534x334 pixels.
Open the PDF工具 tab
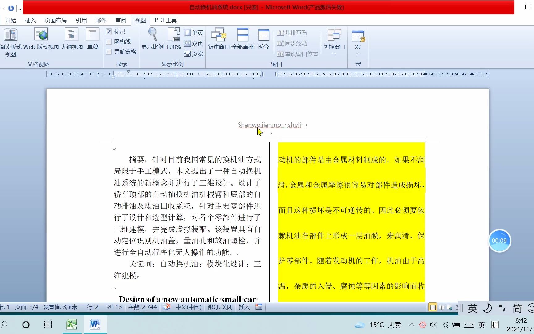coord(166,20)
